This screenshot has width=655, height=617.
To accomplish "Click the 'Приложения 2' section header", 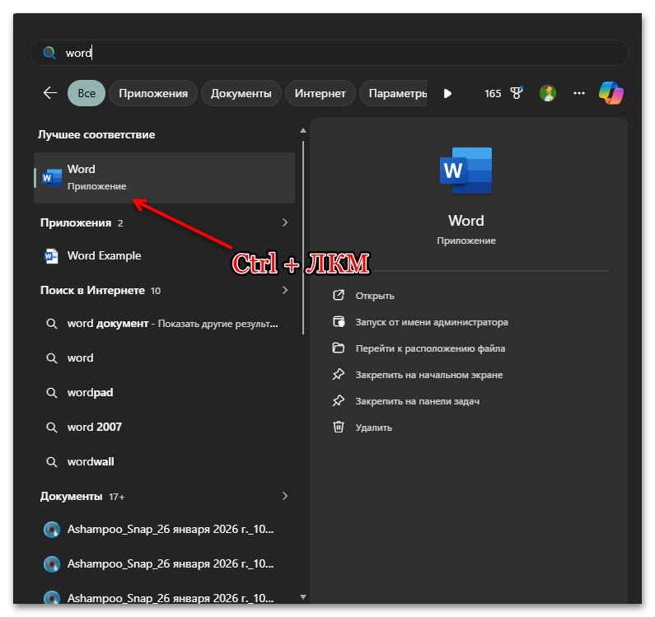I will coord(82,222).
